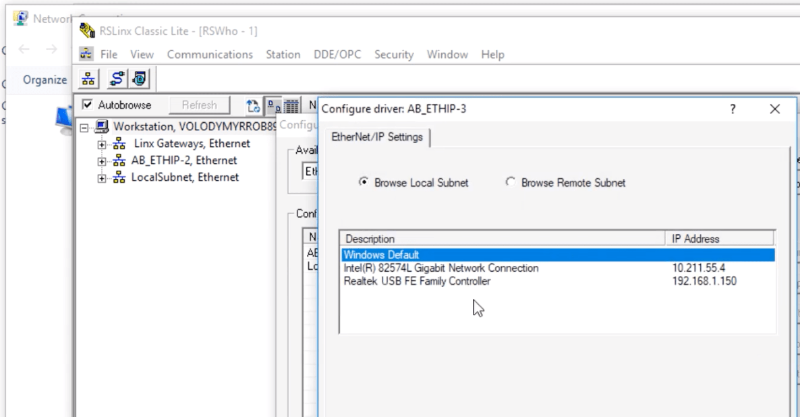This screenshot has width=800, height=417.
Task: Open the Communications menu
Action: pyautogui.click(x=209, y=55)
